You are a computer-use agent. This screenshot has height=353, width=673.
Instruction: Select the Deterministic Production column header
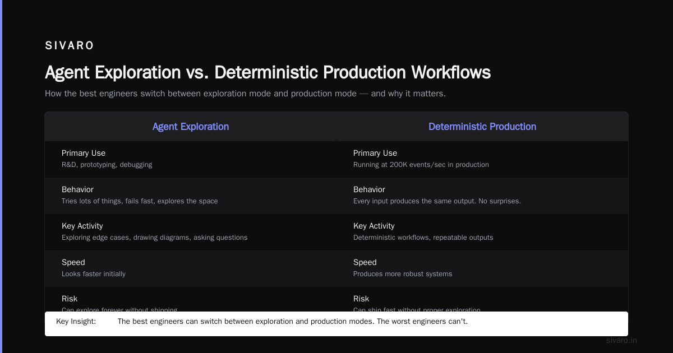[x=482, y=127]
